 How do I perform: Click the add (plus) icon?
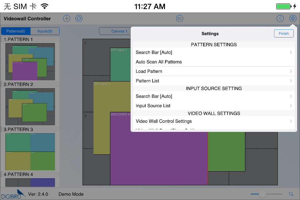(67, 18)
